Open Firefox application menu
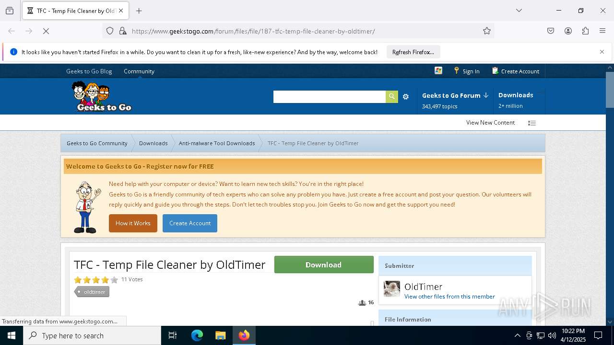 point(602,31)
